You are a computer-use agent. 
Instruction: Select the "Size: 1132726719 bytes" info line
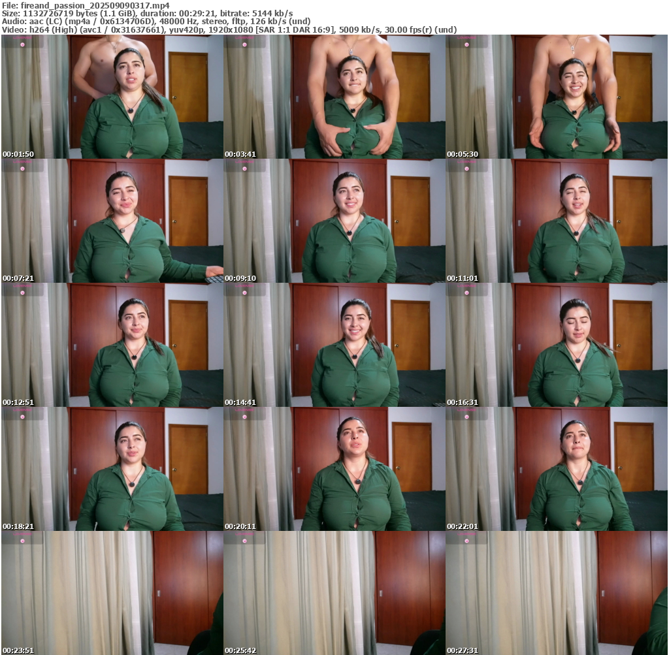click(147, 14)
